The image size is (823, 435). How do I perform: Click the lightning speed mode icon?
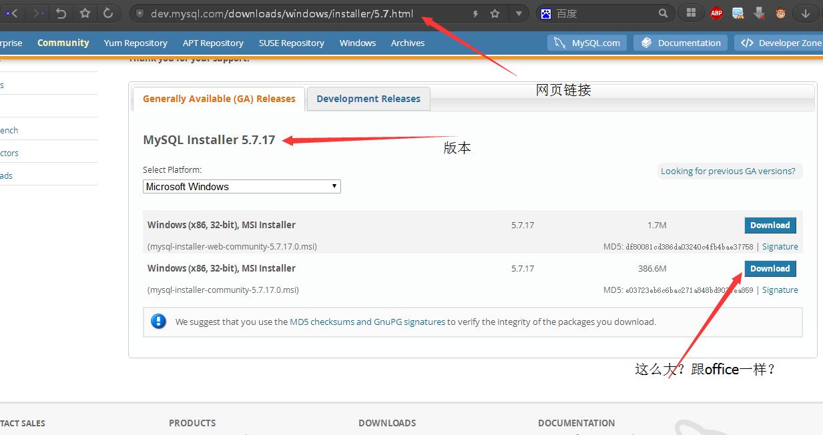tap(475, 13)
